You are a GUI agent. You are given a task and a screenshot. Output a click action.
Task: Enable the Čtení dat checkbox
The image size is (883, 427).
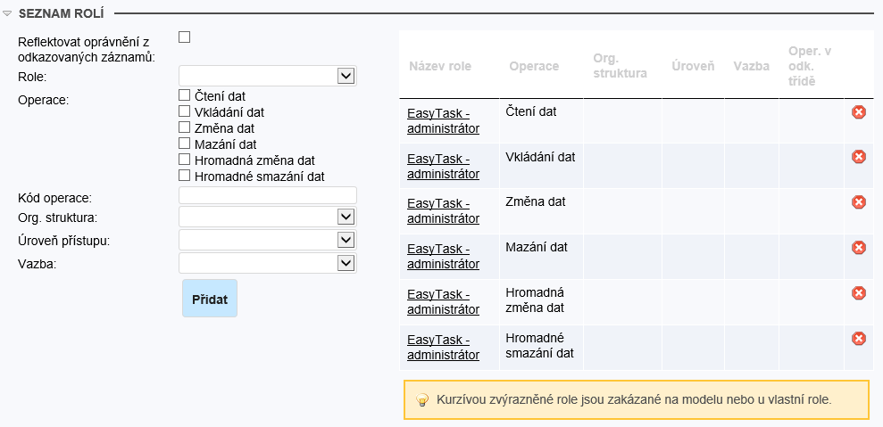point(185,95)
